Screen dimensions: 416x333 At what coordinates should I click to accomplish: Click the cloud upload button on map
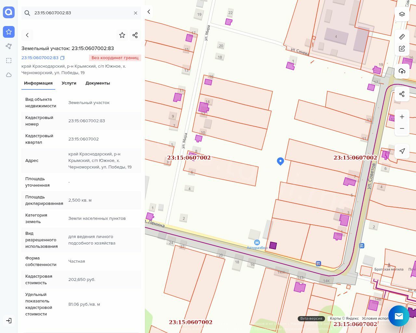click(x=402, y=71)
